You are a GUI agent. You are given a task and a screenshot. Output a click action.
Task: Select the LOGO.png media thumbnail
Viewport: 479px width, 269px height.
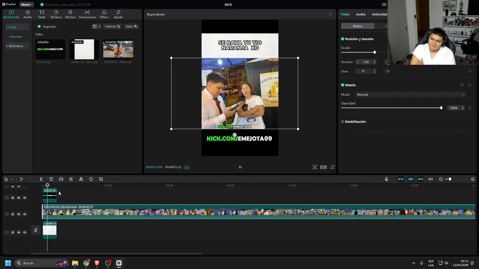click(x=50, y=49)
